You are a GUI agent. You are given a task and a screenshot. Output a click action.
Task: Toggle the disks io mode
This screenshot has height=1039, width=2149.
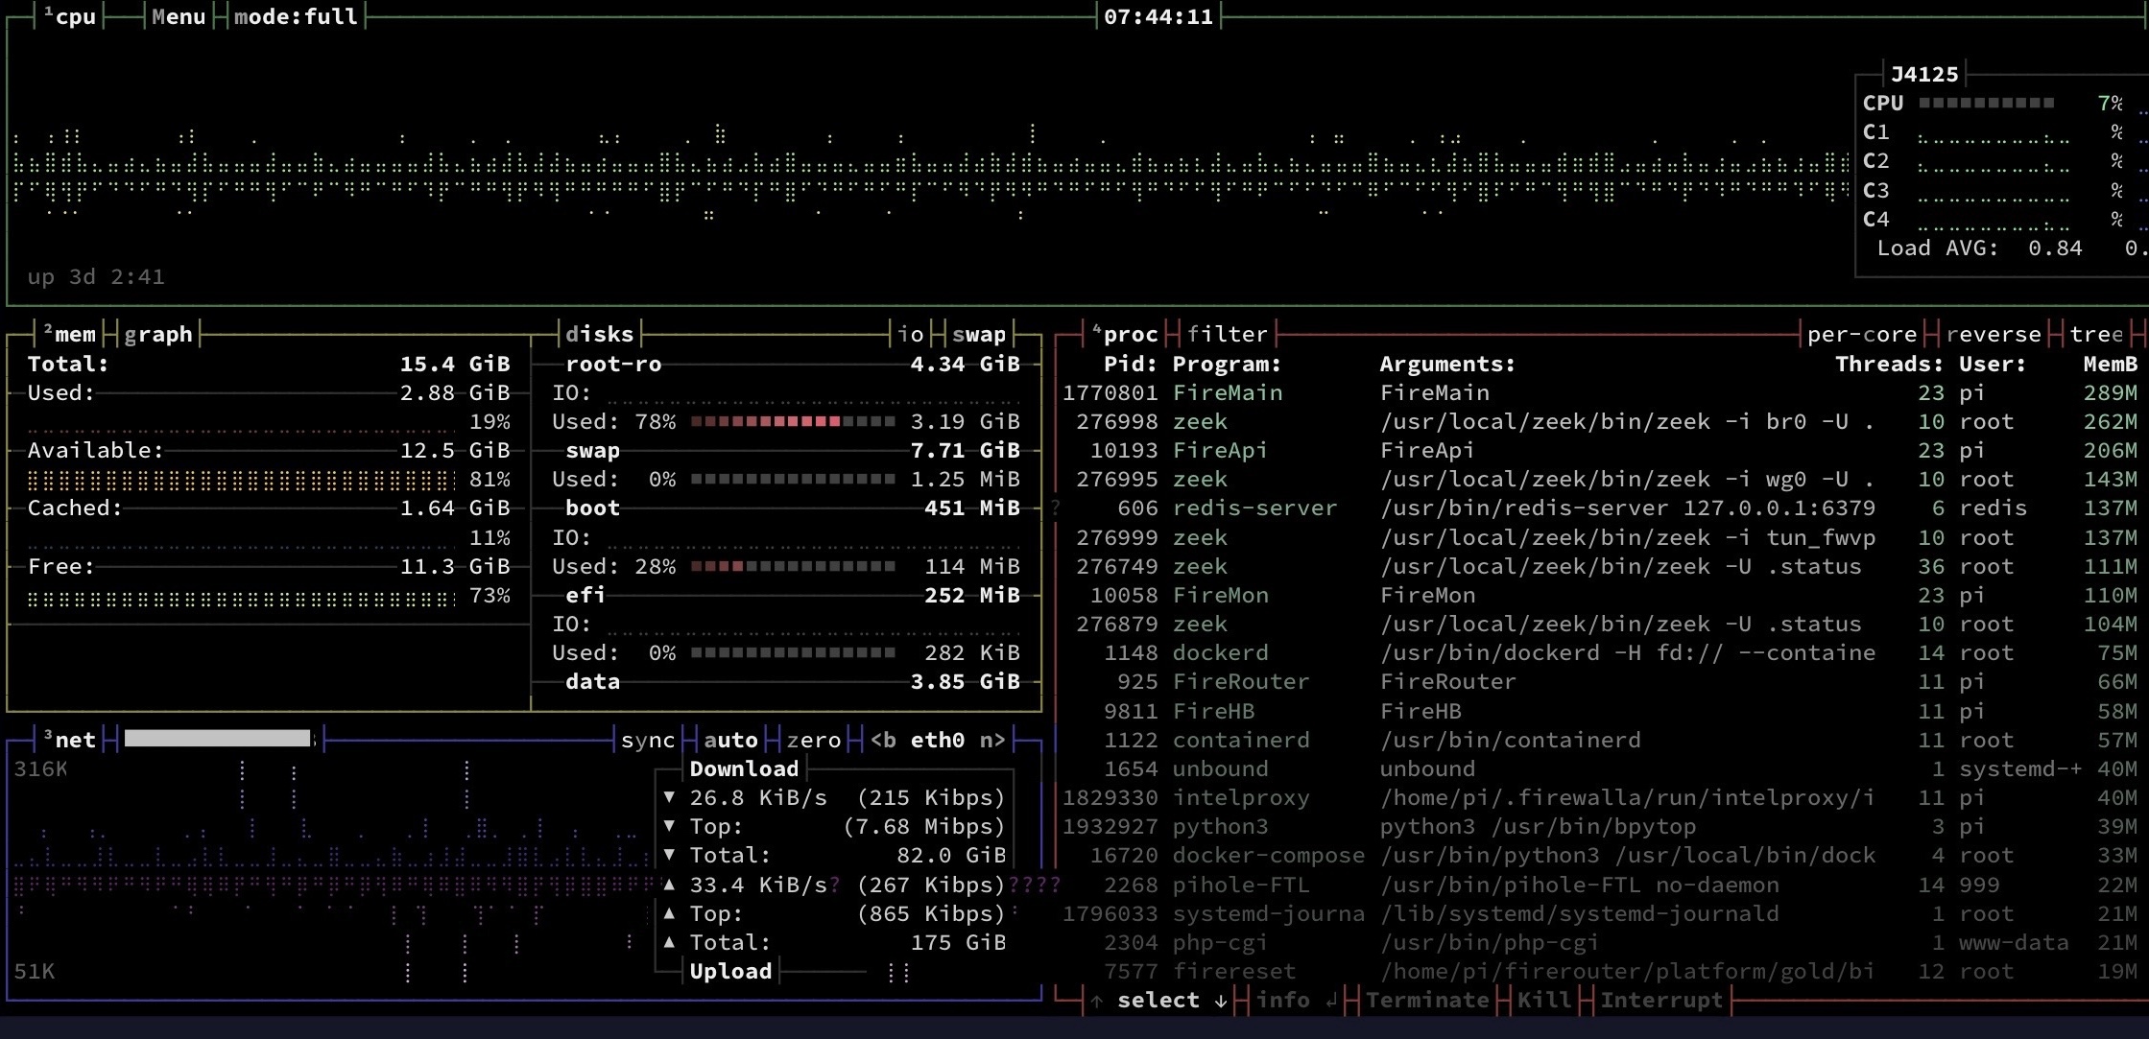click(911, 334)
